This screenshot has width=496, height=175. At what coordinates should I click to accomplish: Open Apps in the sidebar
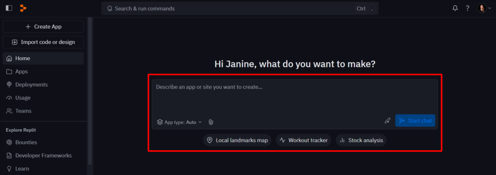click(21, 72)
